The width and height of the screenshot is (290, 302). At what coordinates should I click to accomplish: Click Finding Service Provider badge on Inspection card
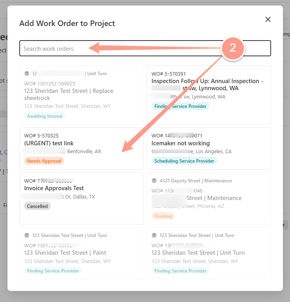tap(180, 106)
